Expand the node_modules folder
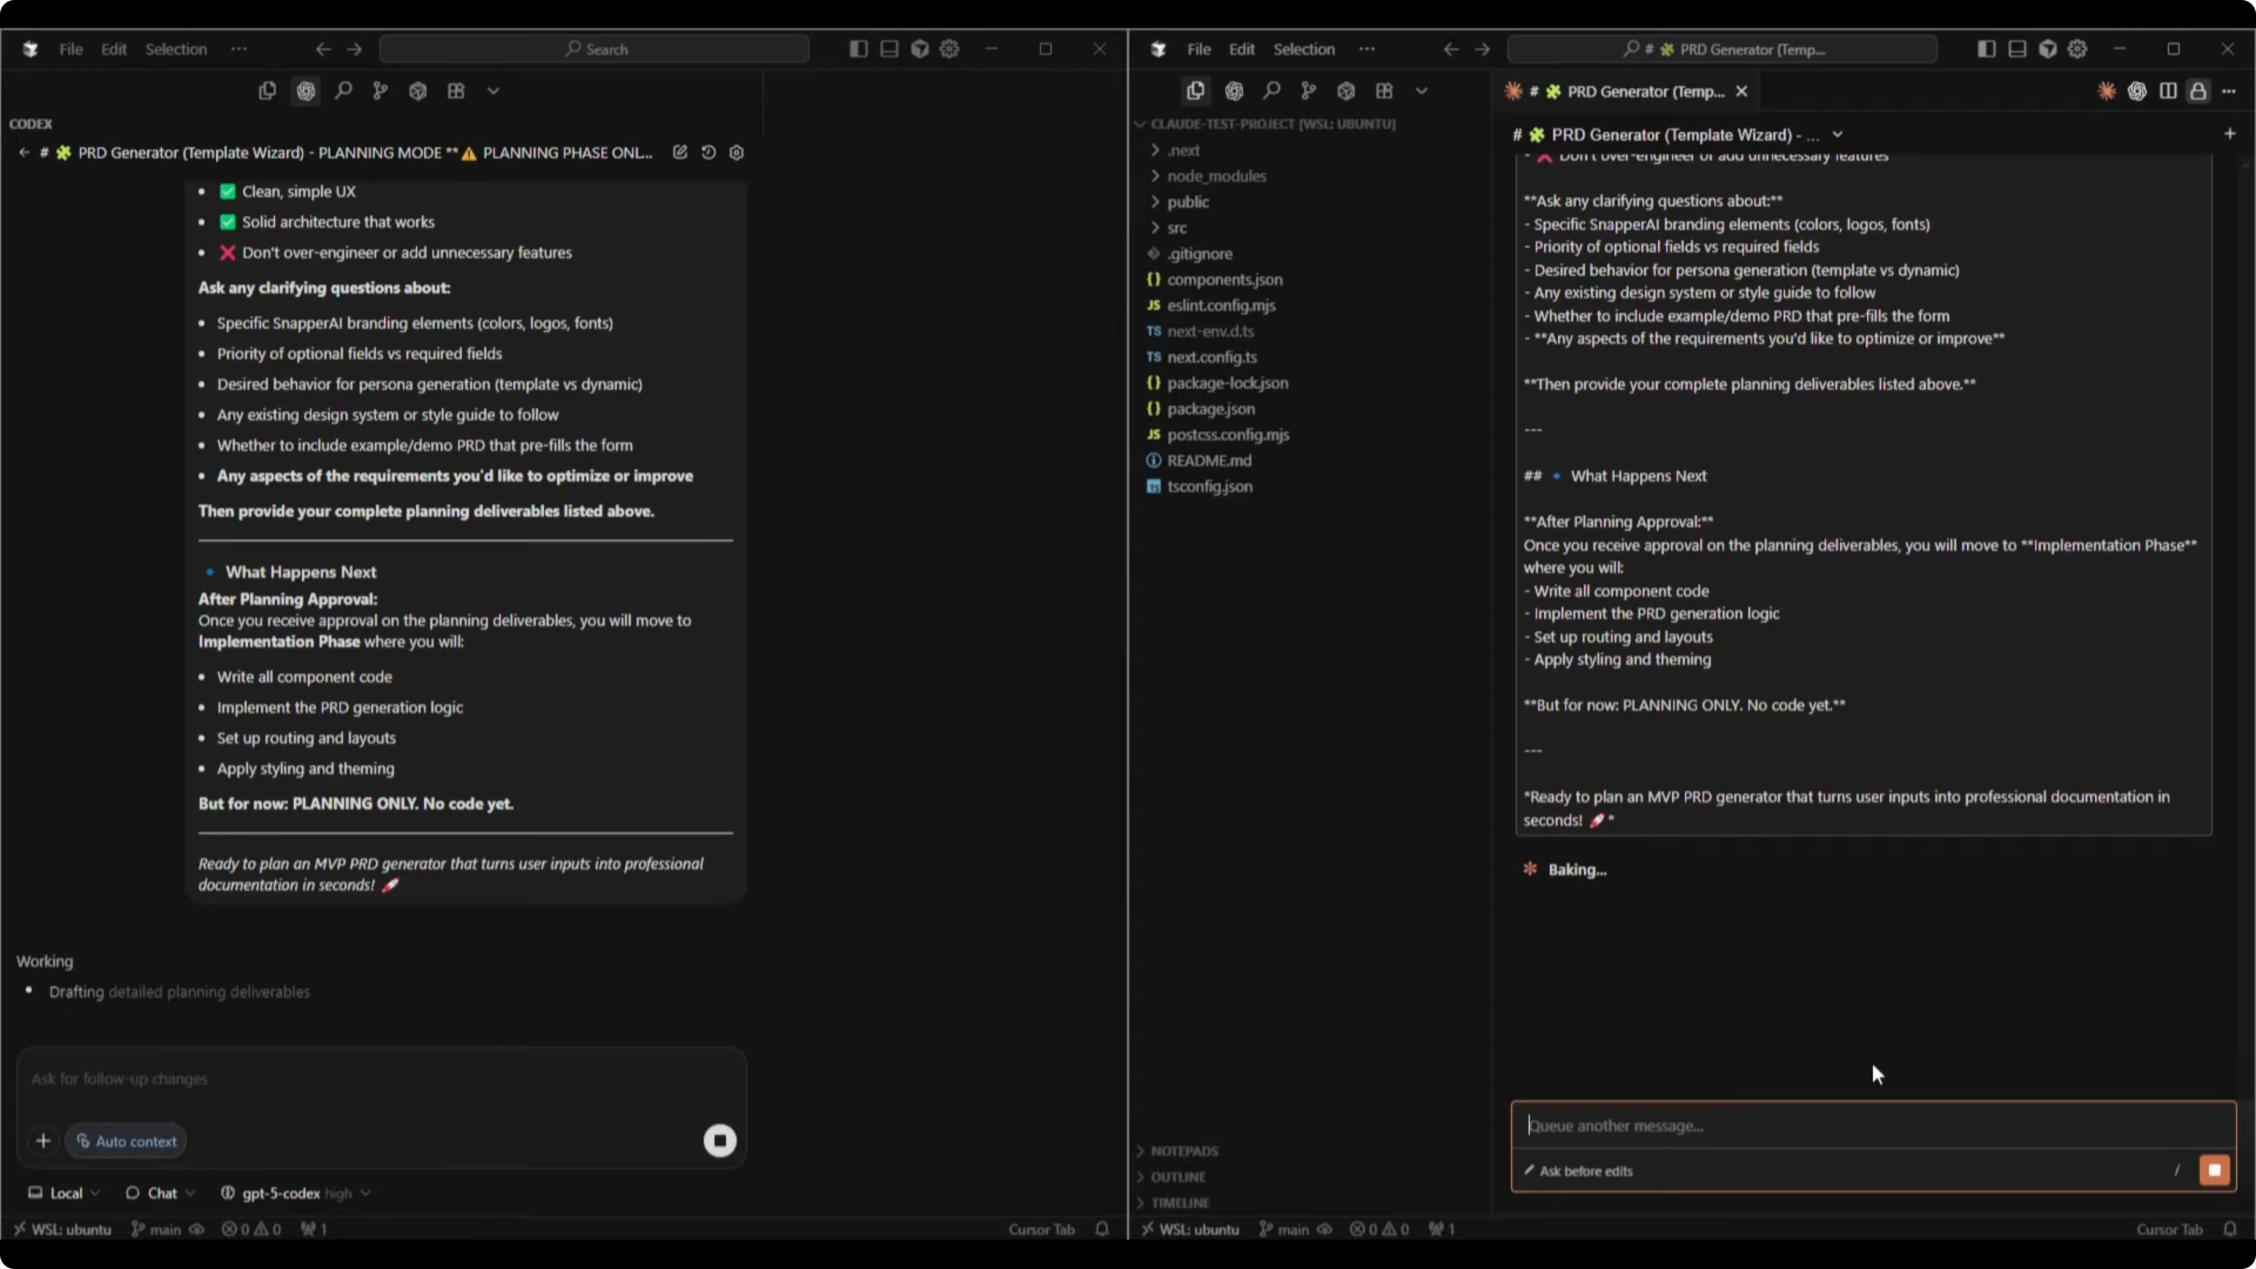 [x=1216, y=176]
